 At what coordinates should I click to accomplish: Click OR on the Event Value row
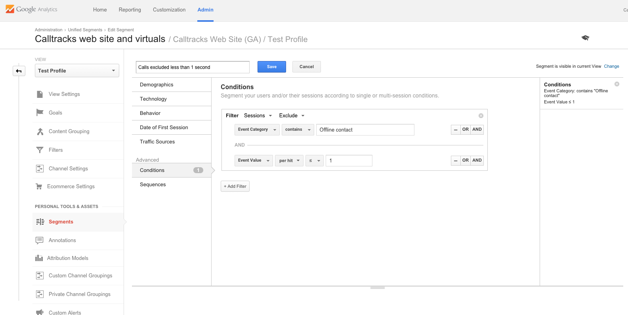466,160
